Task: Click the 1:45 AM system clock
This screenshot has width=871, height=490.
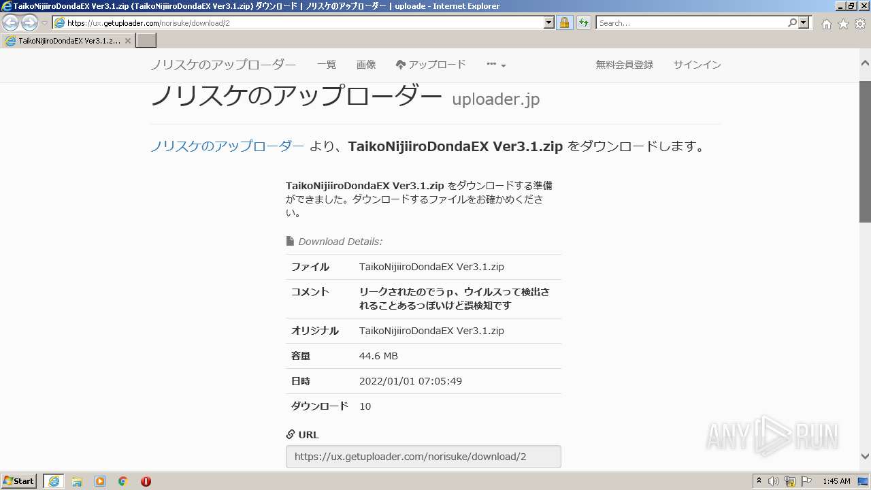Action: click(x=836, y=481)
